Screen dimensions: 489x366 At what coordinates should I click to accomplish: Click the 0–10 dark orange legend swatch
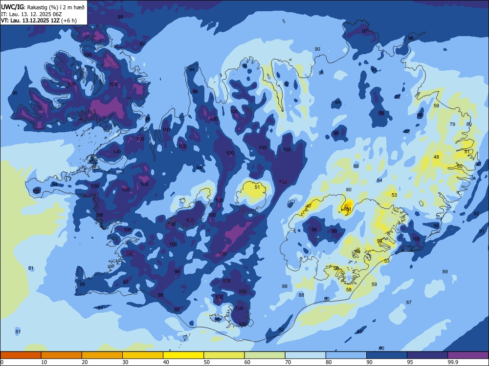pos(21,355)
